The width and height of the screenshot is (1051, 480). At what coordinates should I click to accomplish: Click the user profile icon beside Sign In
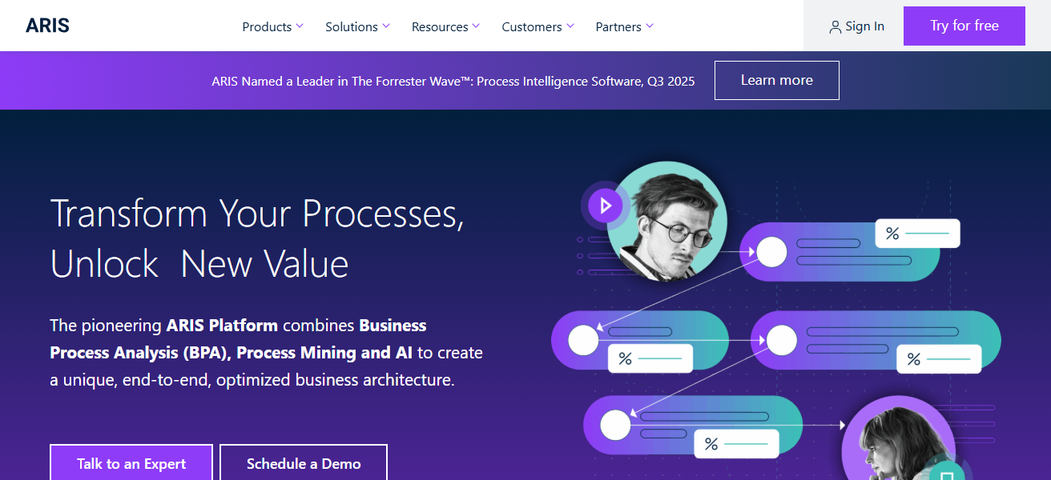point(836,27)
